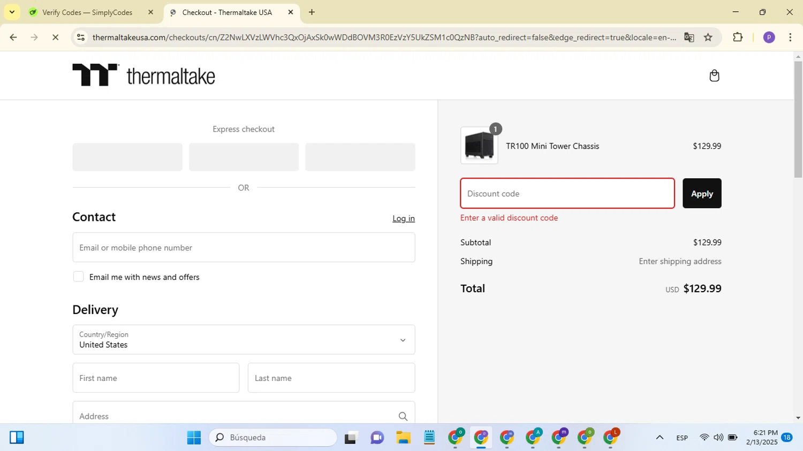The width and height of the screenshot is (803, 451).
Task: Click the First name field
Action: click(x=156, y=378)
